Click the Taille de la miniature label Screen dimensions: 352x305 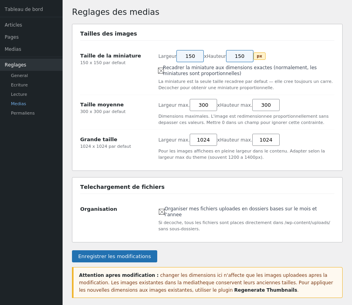click(110, 56)
